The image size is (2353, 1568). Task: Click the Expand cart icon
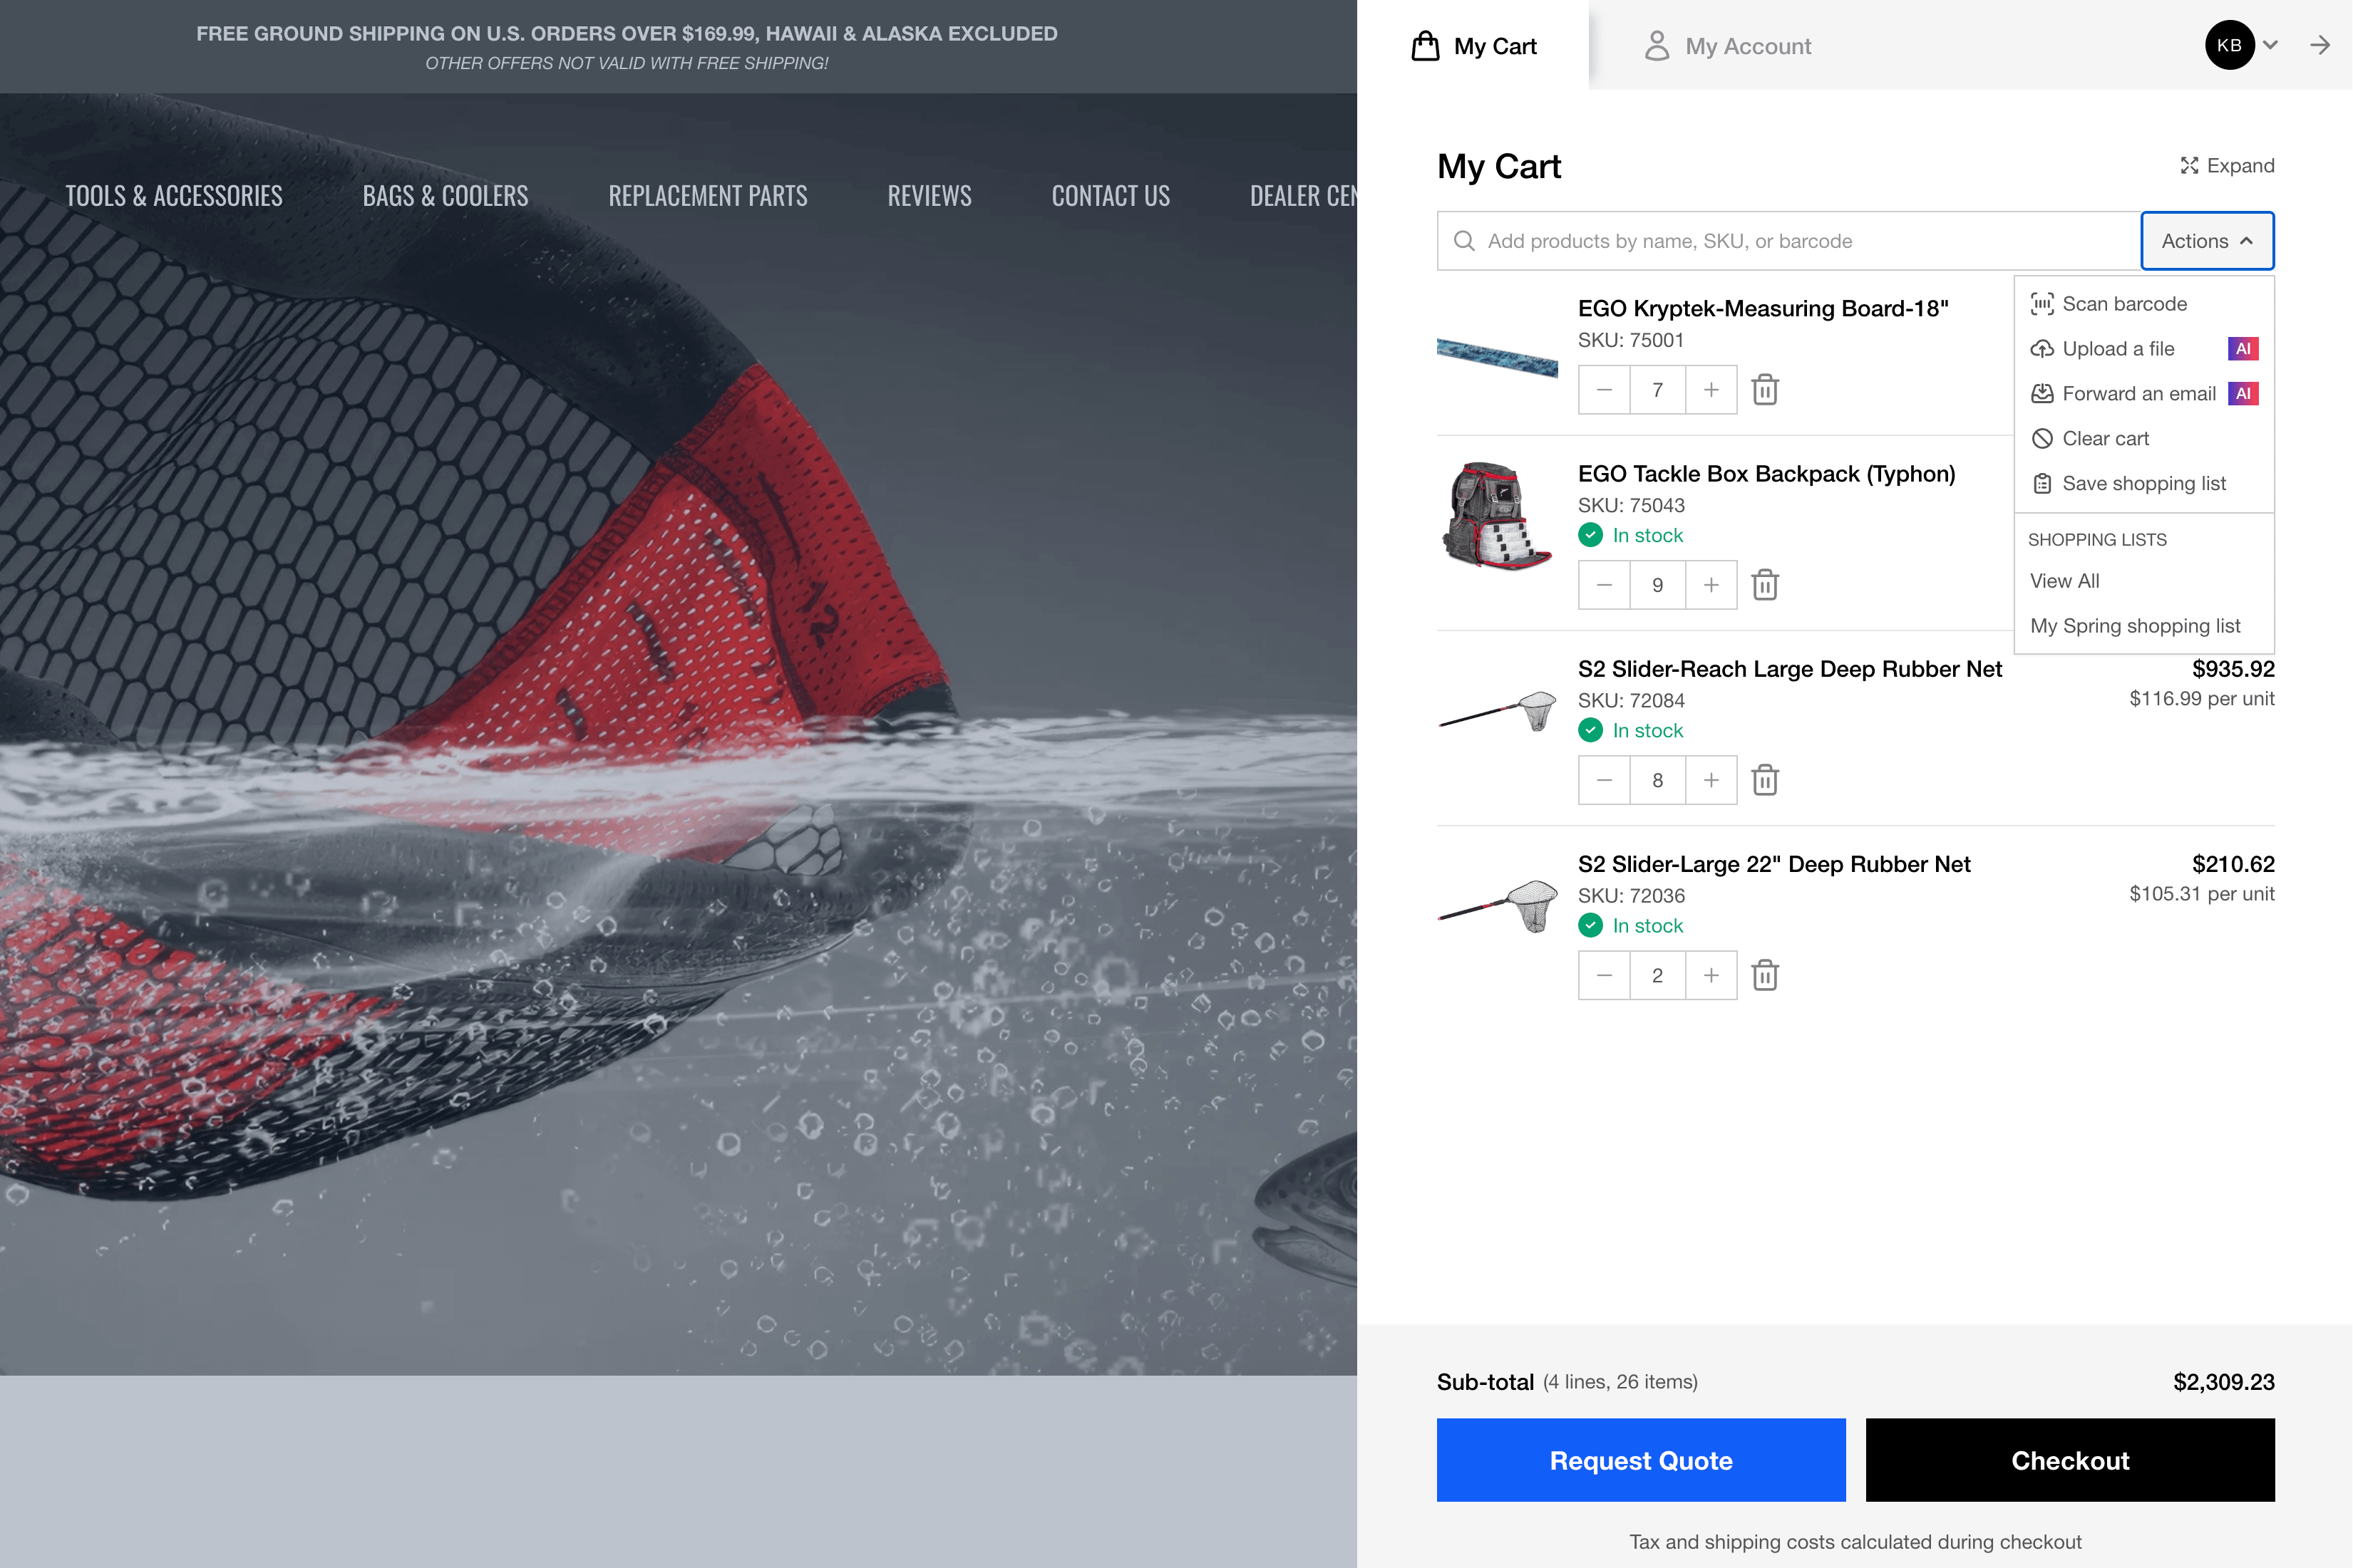(2189, 166)
